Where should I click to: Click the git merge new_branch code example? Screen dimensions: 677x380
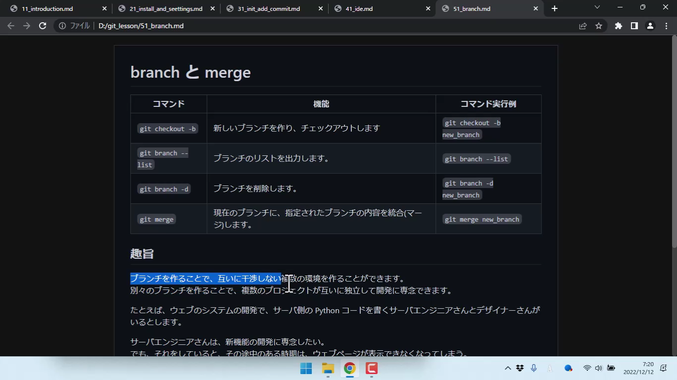point(482,219)
